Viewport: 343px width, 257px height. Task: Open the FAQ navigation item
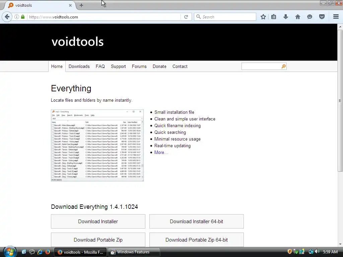click(100, 67)
